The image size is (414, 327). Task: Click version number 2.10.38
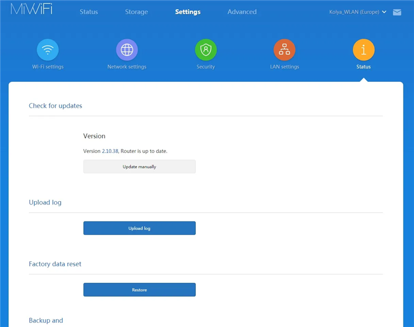pyautogui.click(x=110, y=151)
